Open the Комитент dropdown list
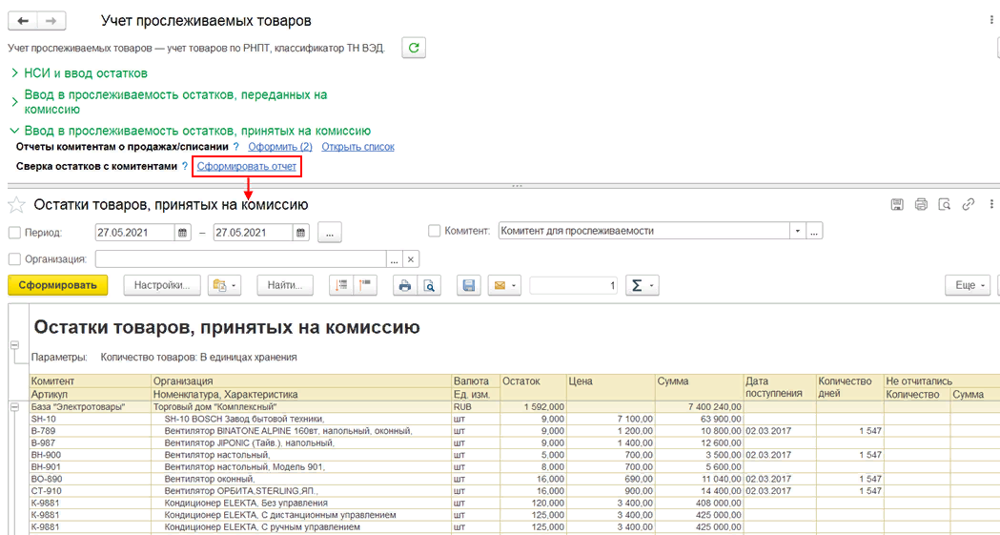Viewport: 1000px width, 535px height. (x=796, y=231)
